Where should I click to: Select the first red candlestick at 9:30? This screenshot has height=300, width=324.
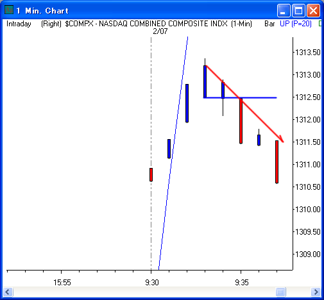151,174
